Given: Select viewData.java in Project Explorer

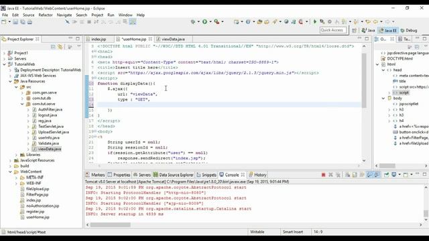Looking at the screenshot, I should (x=50, y=149).
